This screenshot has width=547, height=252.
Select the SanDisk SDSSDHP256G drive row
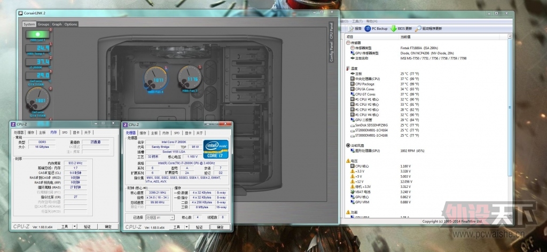(426, 125)
